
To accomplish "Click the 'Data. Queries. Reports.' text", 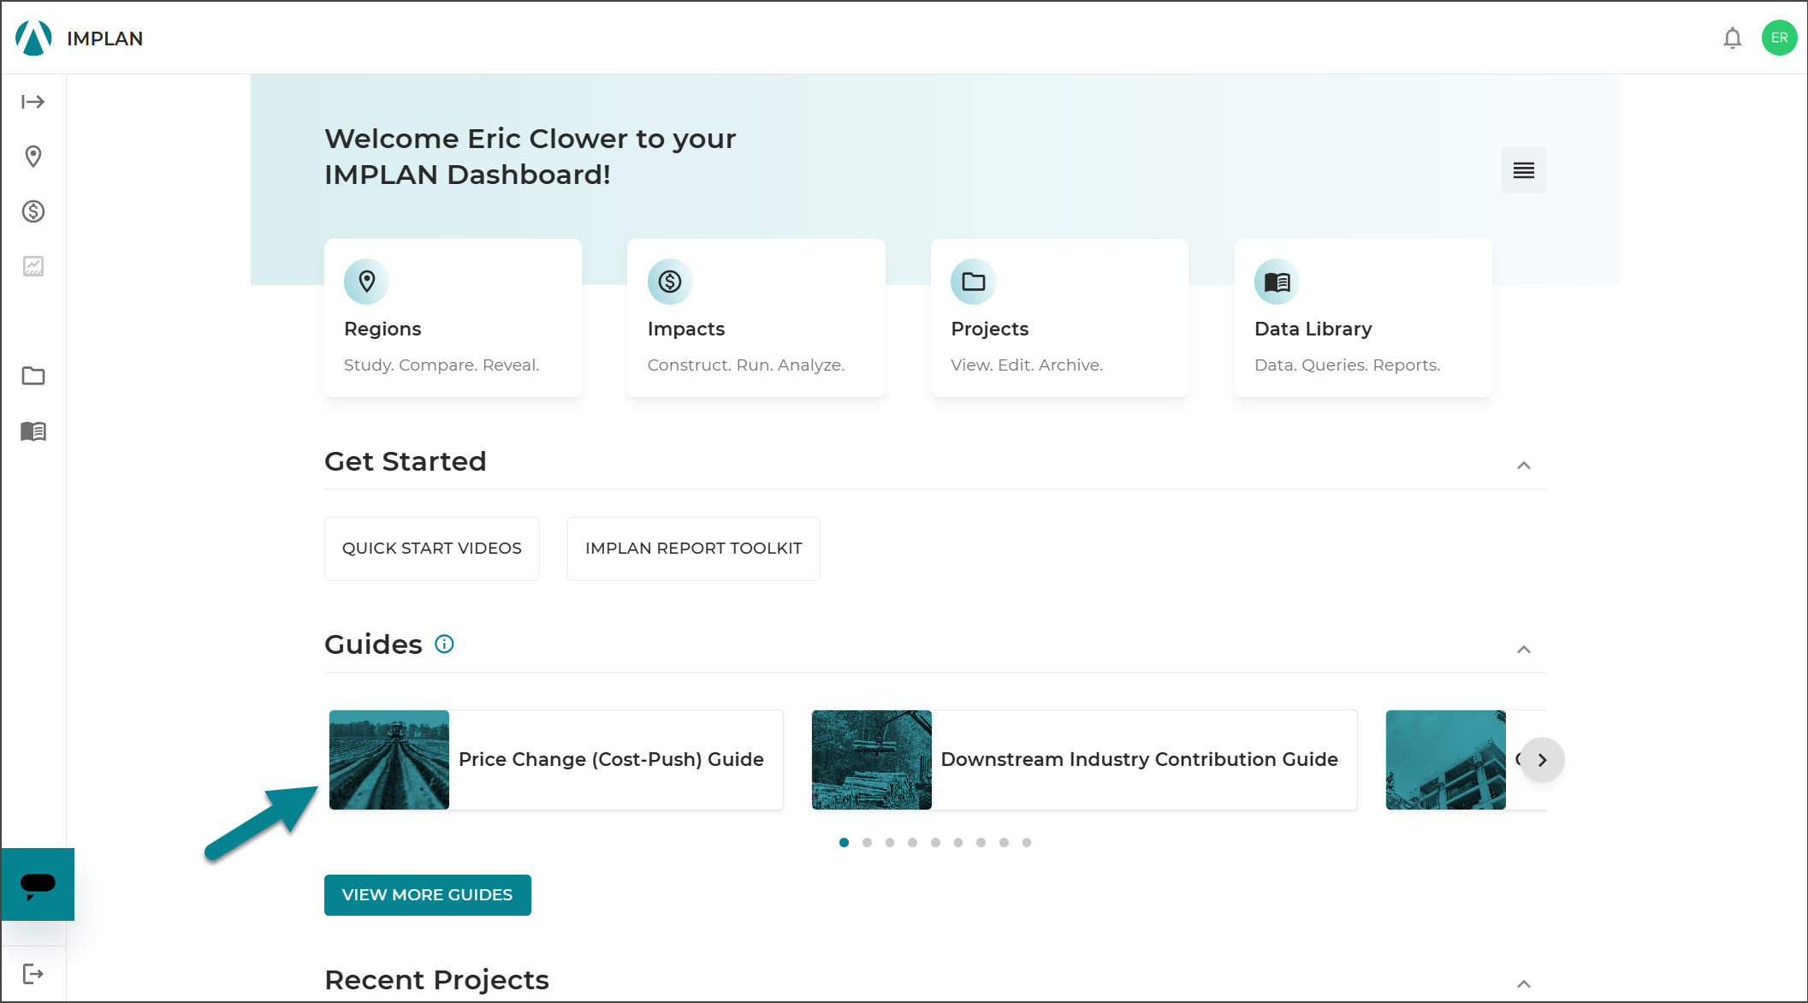I will (1348, 365).
